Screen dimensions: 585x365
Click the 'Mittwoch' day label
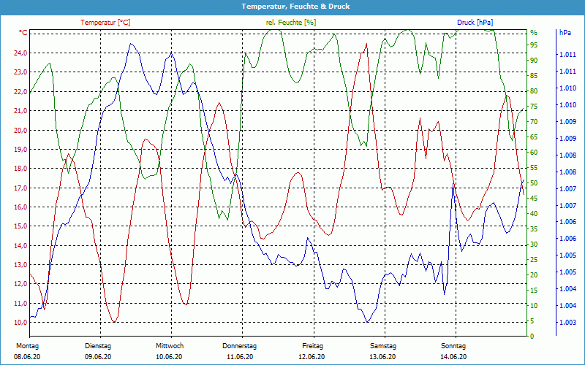(170, 346)
